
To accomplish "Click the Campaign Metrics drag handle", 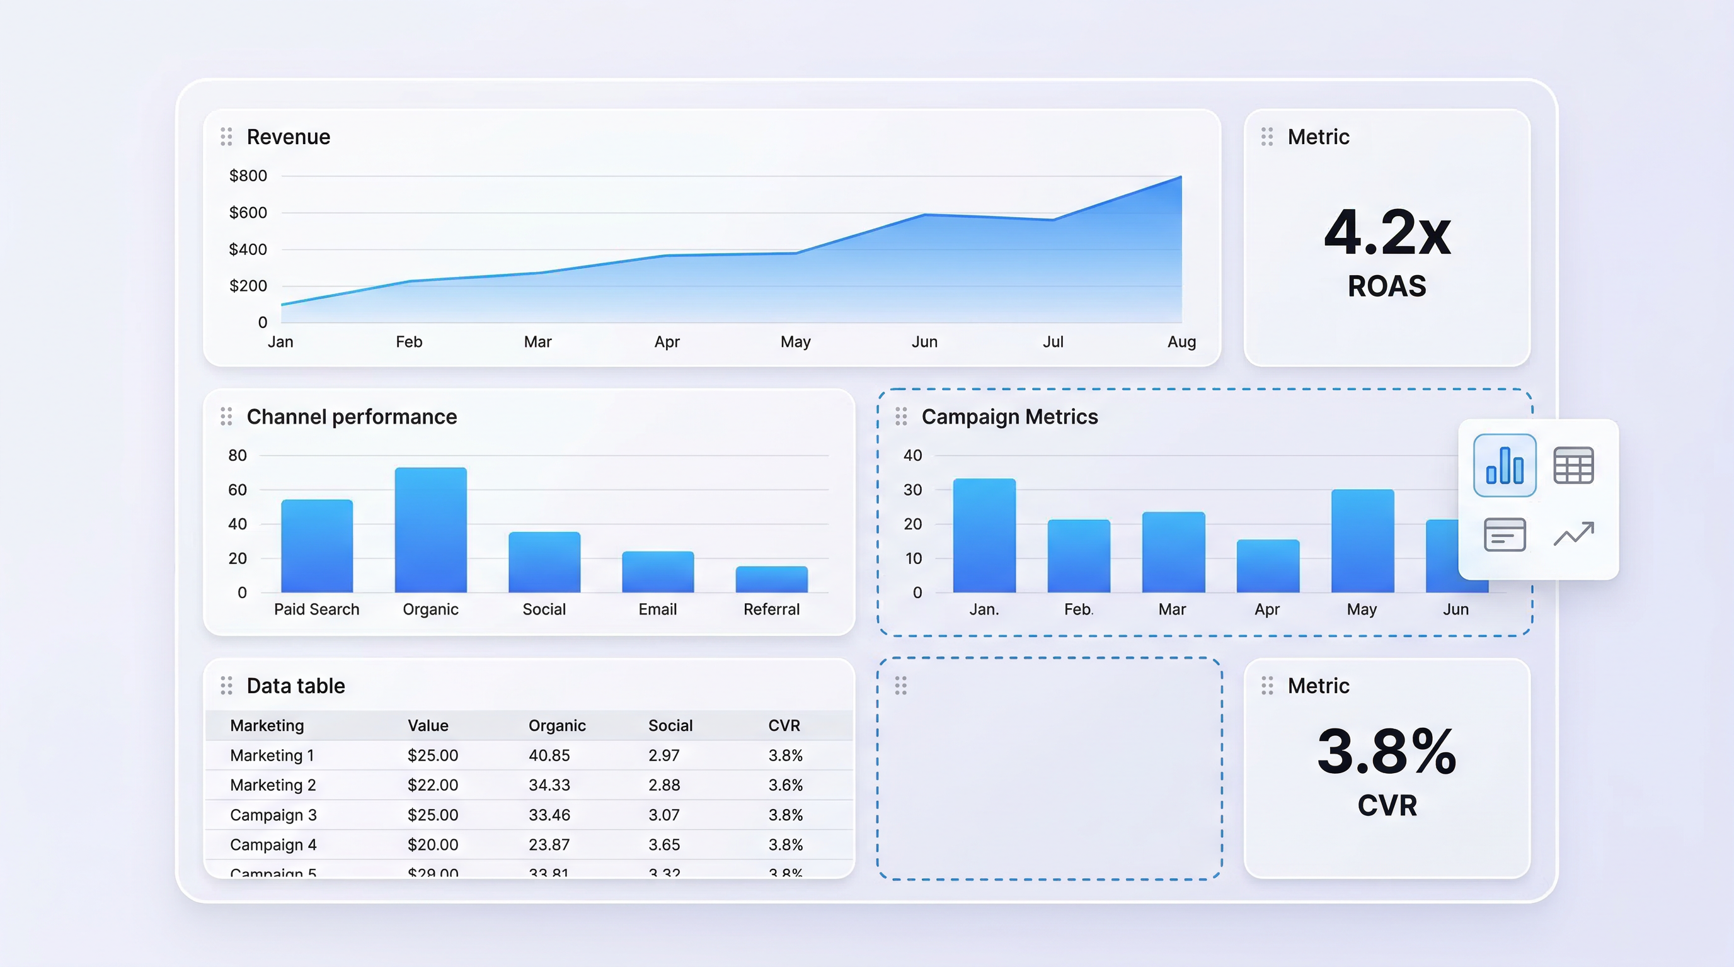I will [900, 417].
